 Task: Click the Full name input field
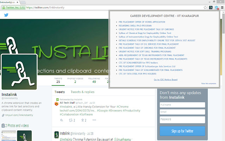coord(182,105)
